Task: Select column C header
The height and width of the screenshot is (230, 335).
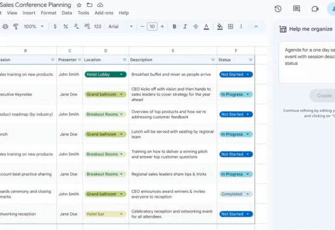Action: (69, 51)
